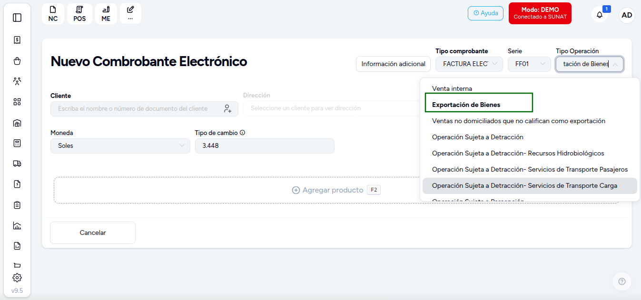The image size is (641, 300).
Task: Open the people group sidebar icon
Action: [x=17, y=81]
